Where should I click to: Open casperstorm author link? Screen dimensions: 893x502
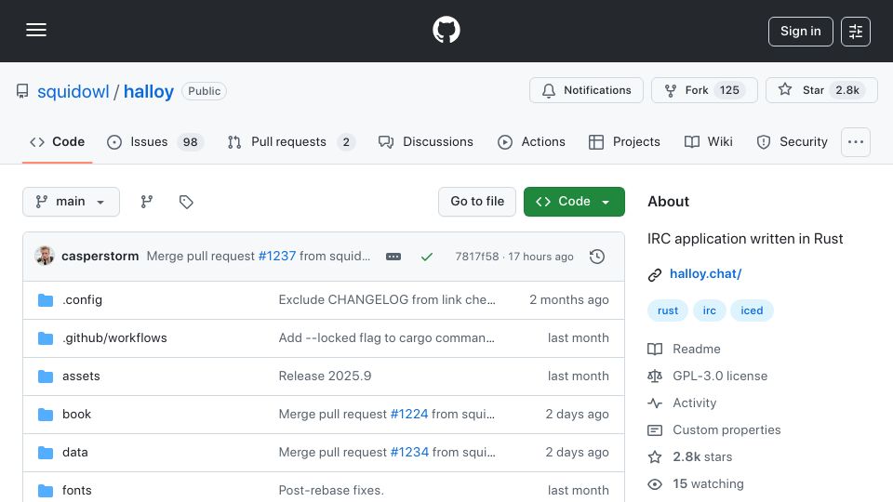click(x=100, y=257)
